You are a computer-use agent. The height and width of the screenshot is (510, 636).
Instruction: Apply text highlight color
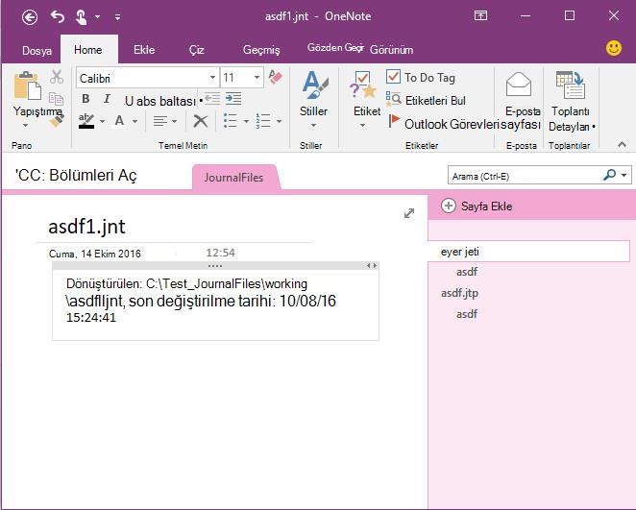point(86,121)
